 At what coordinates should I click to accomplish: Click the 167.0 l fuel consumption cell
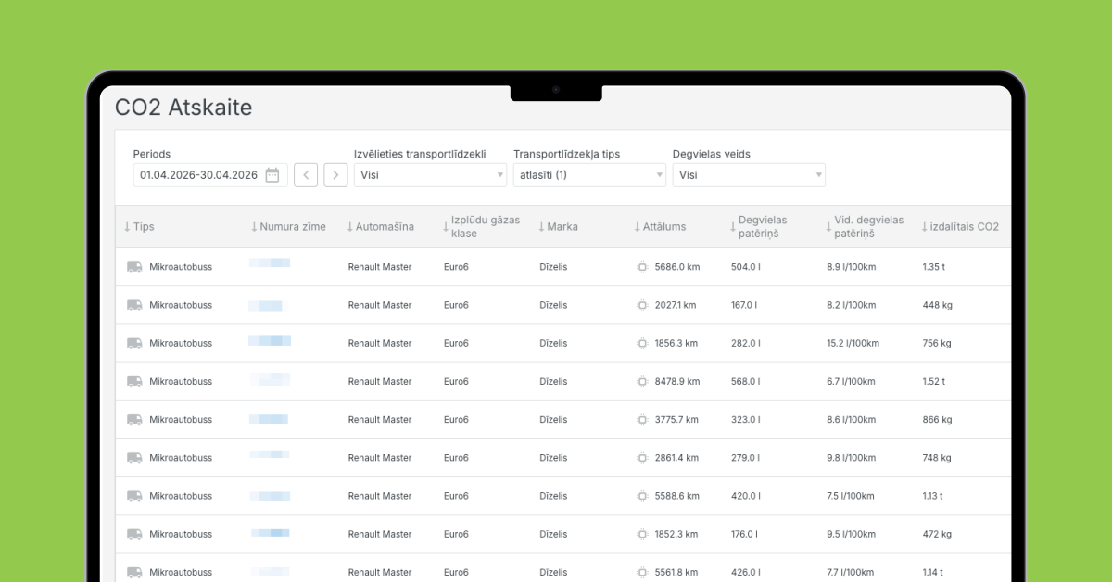pyautogui.click(x=746, y=305)
